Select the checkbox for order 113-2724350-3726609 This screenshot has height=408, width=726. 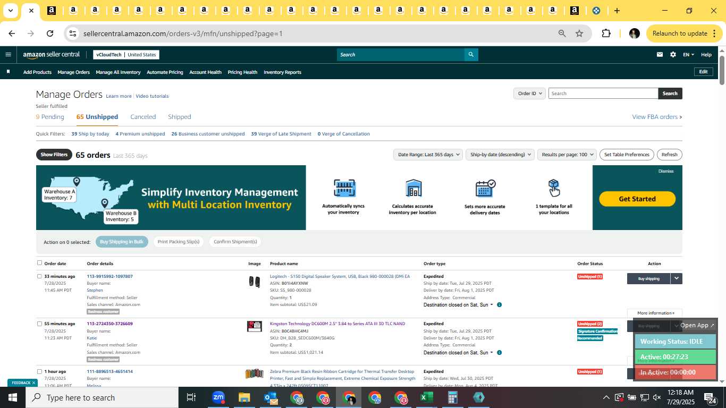point(39,324)
